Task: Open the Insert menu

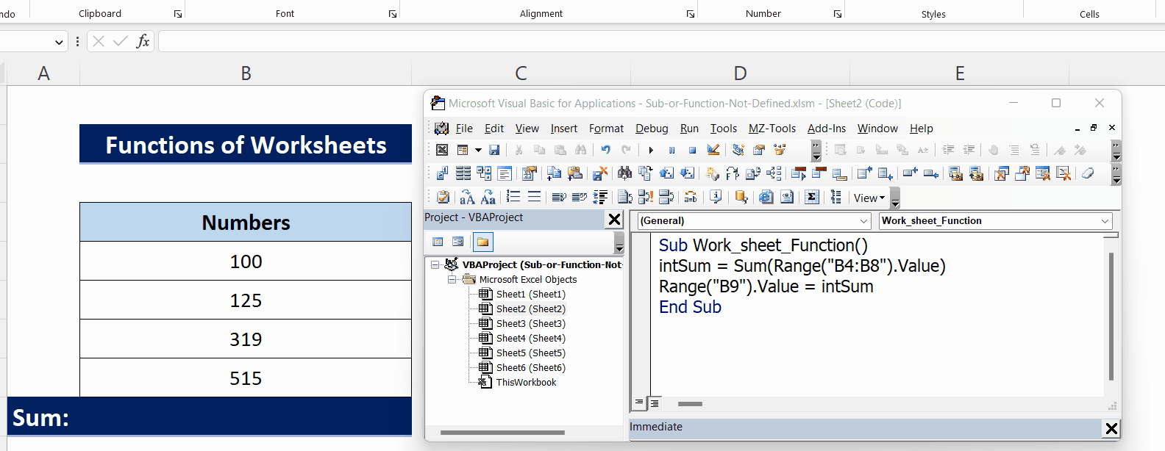Action: [x=564, y=129]
